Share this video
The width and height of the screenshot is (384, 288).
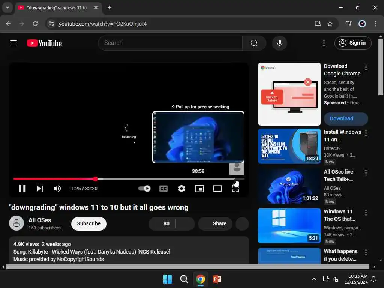(215, 223)
